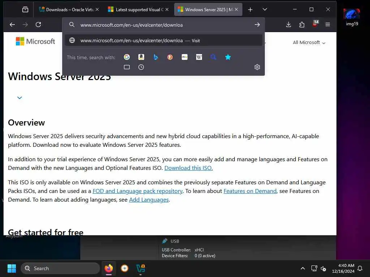The image size is (370, 277).
Task: Search this time with Amazon
Action: click(x=141, y=57)
